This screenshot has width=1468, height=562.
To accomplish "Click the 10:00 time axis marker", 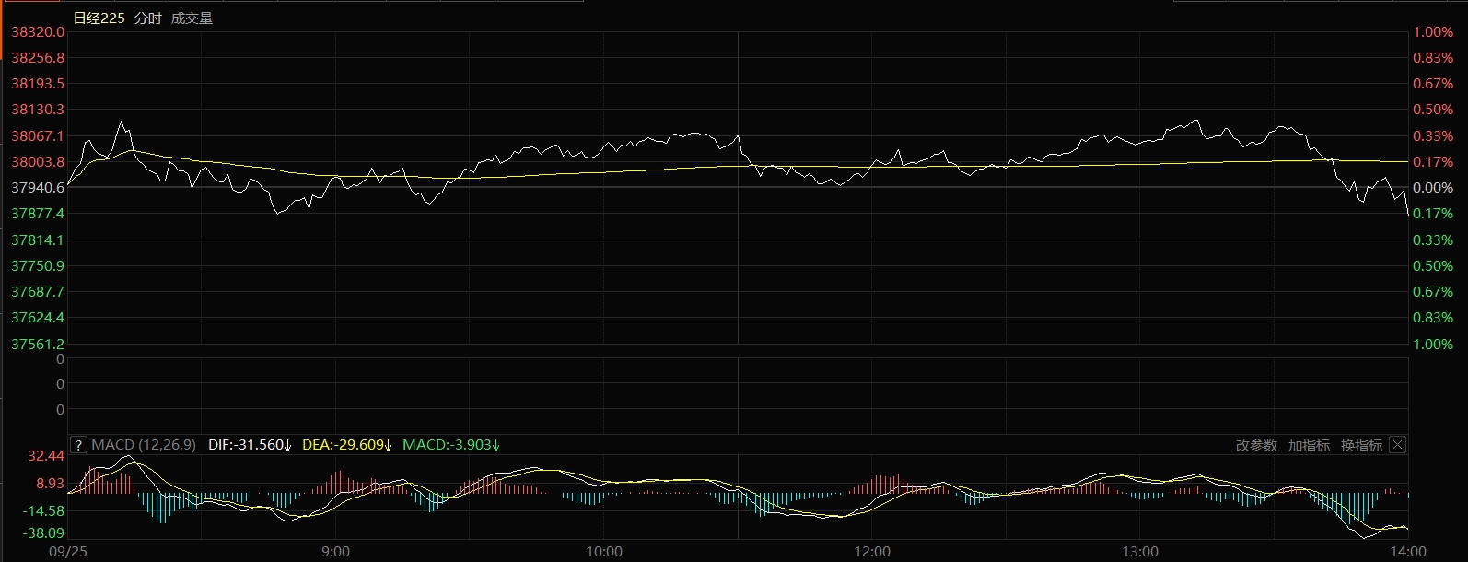I will tap(604, 551).
